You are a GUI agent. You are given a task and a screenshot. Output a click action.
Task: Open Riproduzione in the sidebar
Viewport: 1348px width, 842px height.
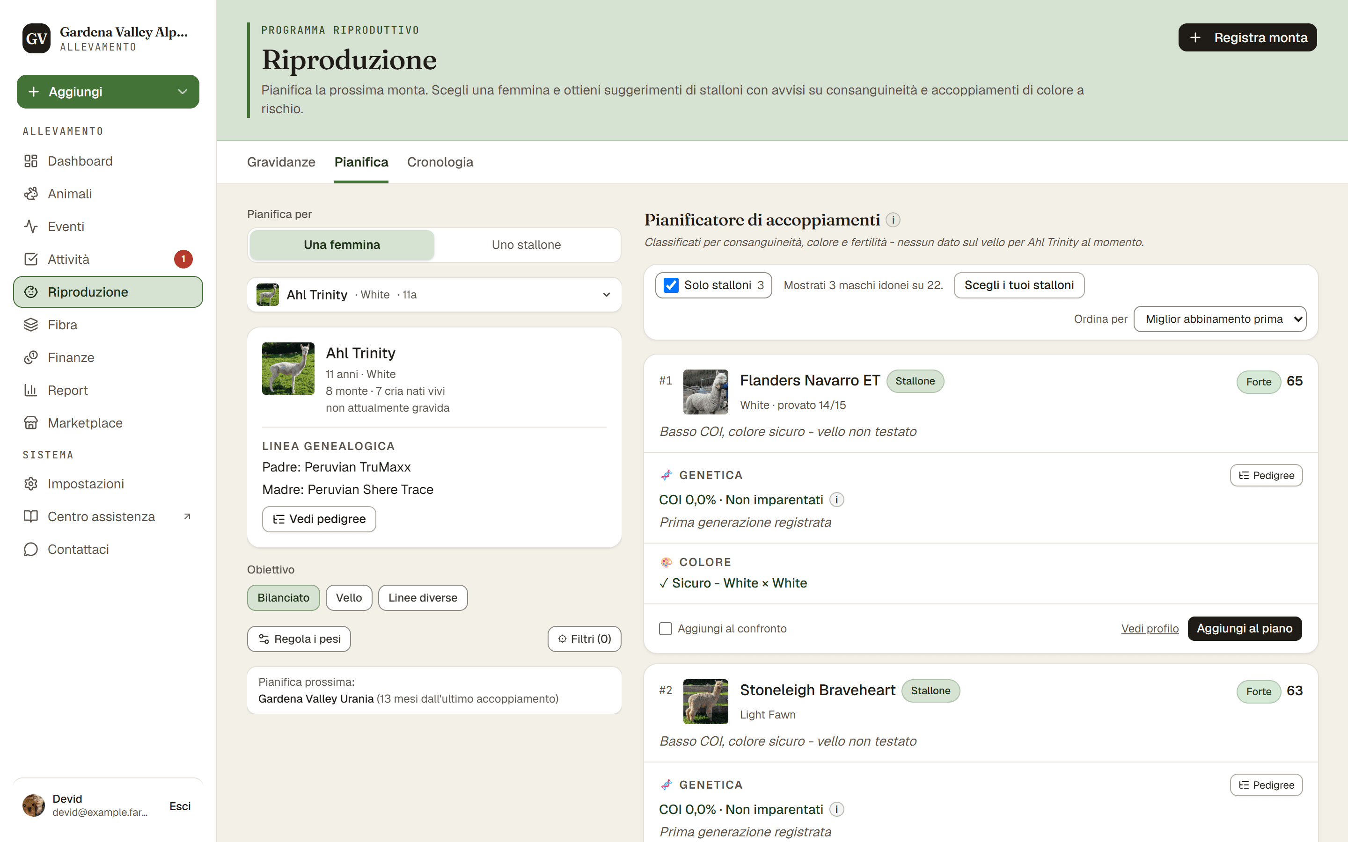point(108,292)
